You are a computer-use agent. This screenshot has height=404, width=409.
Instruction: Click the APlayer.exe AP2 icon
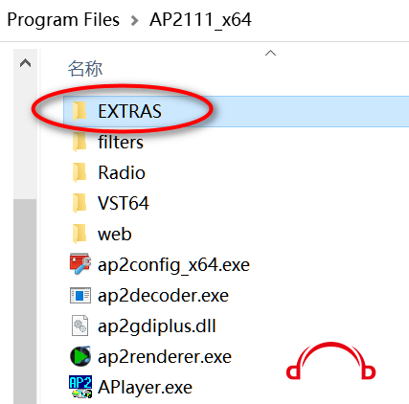(x=80, y=387)
